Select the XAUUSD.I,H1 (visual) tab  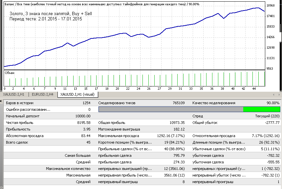[x=77, y=95]
